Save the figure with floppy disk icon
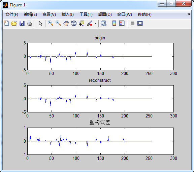The image size is (194, 172). click(22, 23)
